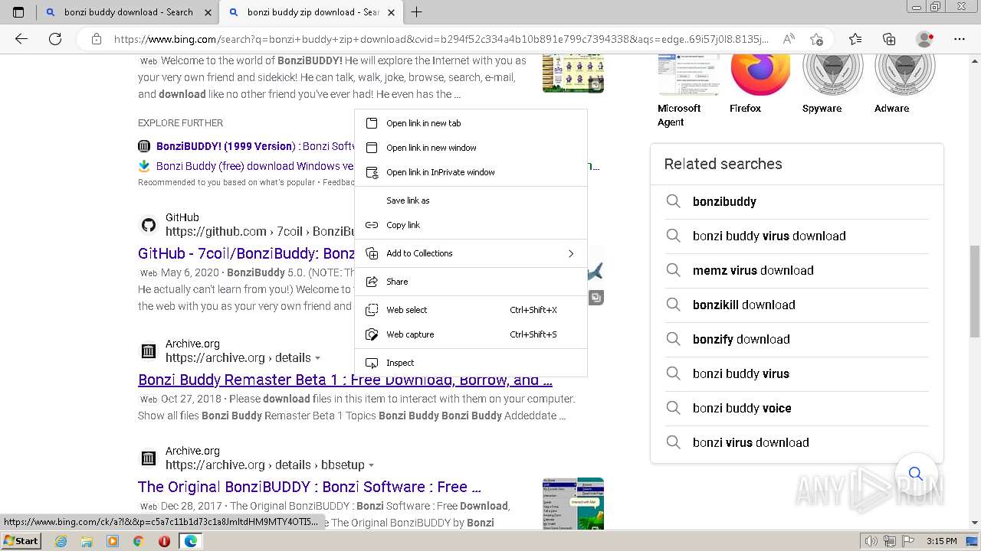Close the 'bonzi buddy zip download' tab

(x=391, y=12)
